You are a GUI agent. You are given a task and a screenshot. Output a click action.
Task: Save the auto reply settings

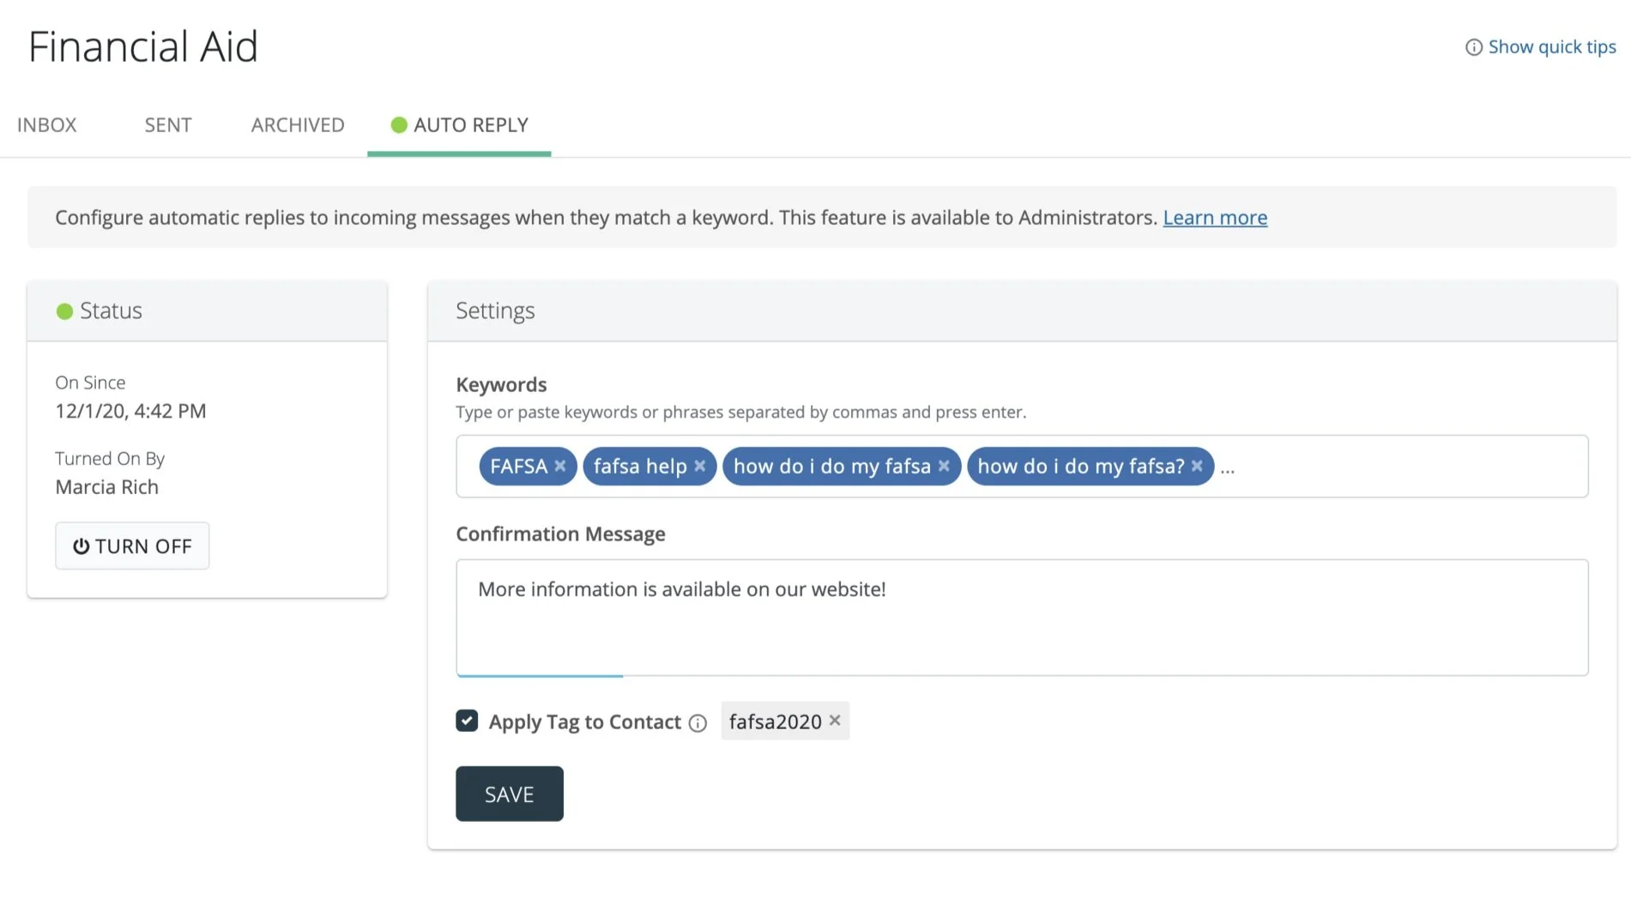pyautogui.click(x=510, y=793)
